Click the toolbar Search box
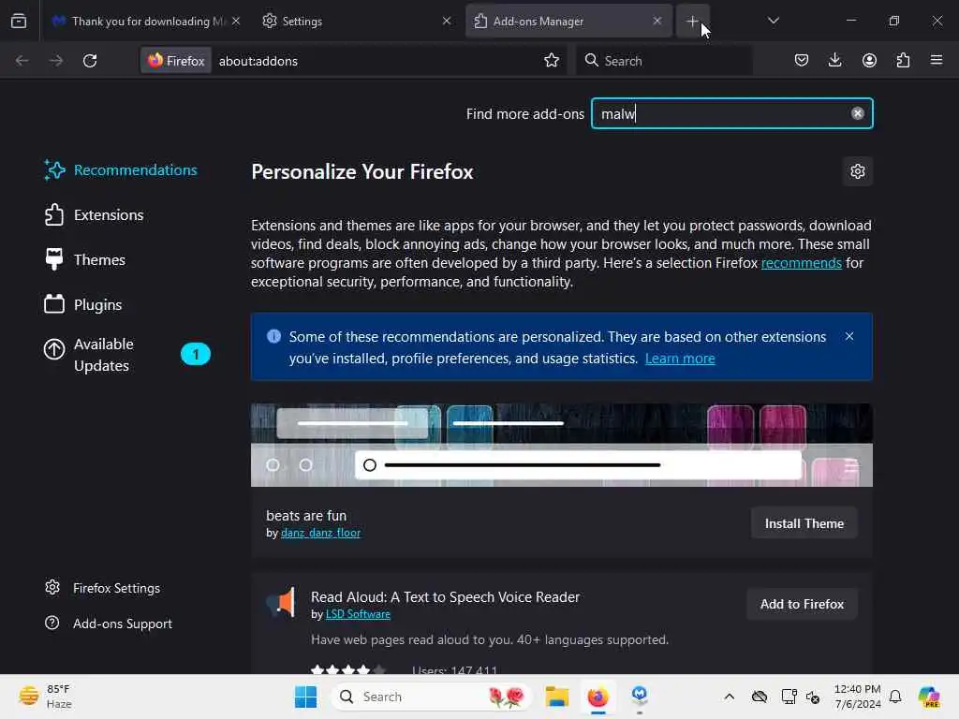 click(x=664, y=61)
